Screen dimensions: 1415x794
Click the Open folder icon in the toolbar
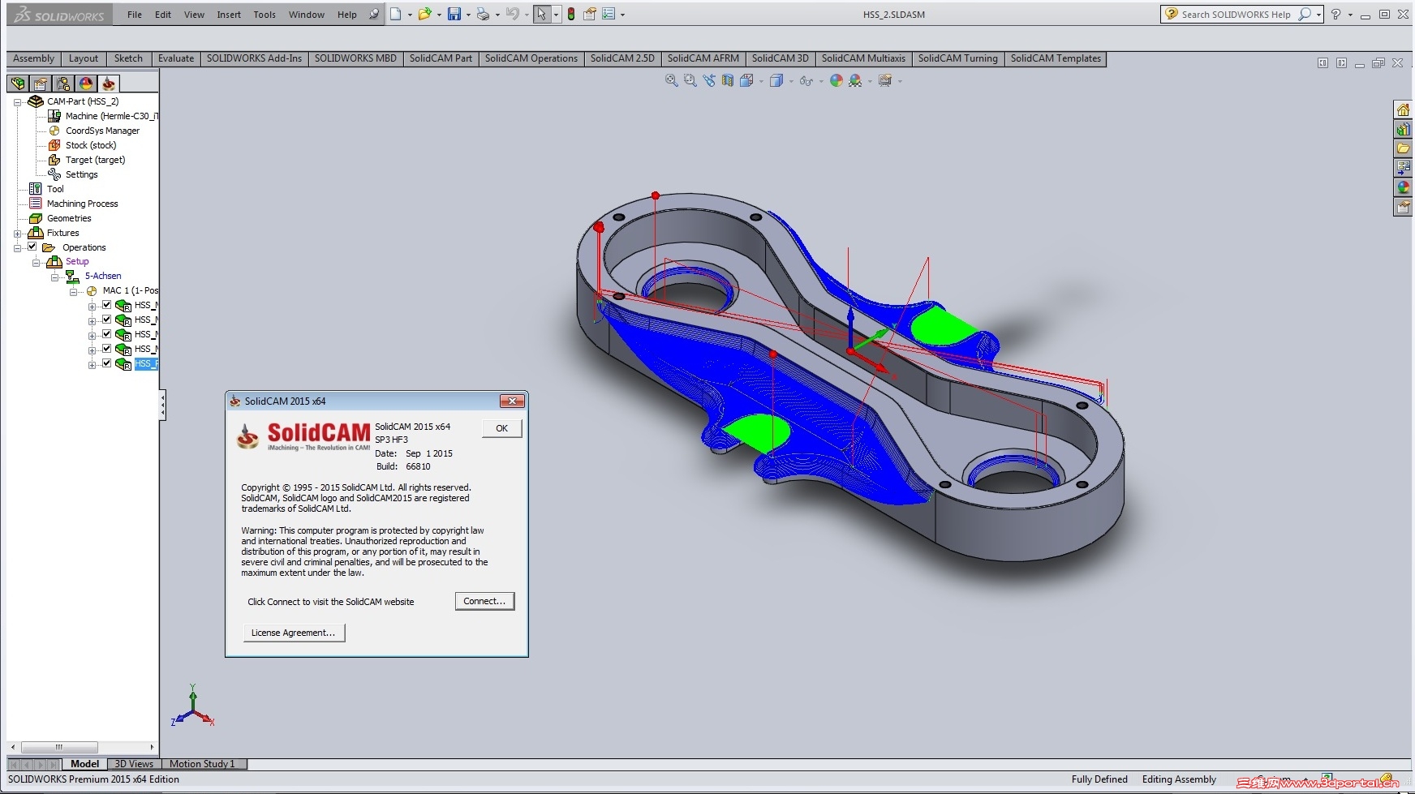coord(424,14)
